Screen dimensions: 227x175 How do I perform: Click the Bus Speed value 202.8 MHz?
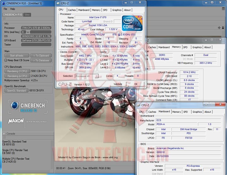coord(85,64)
